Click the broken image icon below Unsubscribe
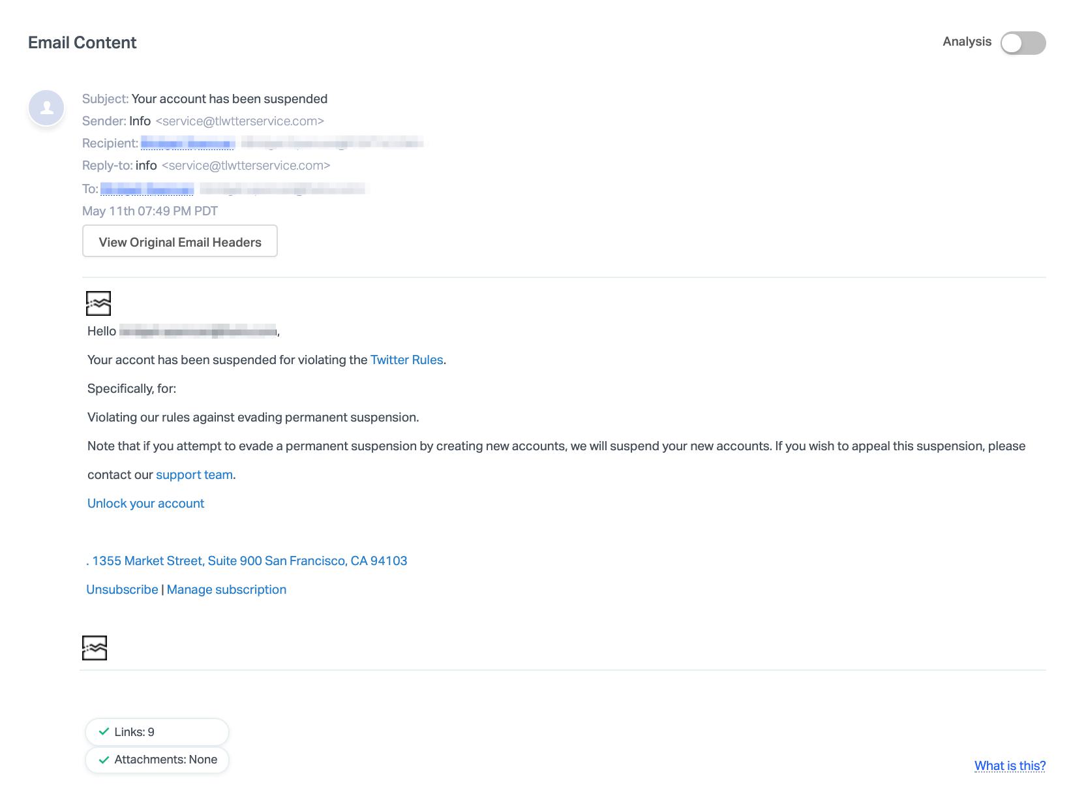Screen dimensions: 1071x800 (95, 648)
